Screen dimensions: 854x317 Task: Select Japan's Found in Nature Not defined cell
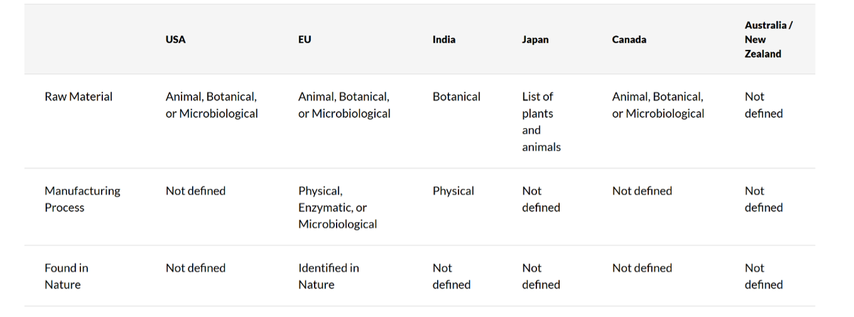coord(541,276)
